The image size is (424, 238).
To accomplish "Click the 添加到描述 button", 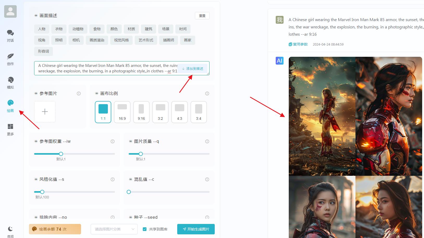I will tap(193, 68).
